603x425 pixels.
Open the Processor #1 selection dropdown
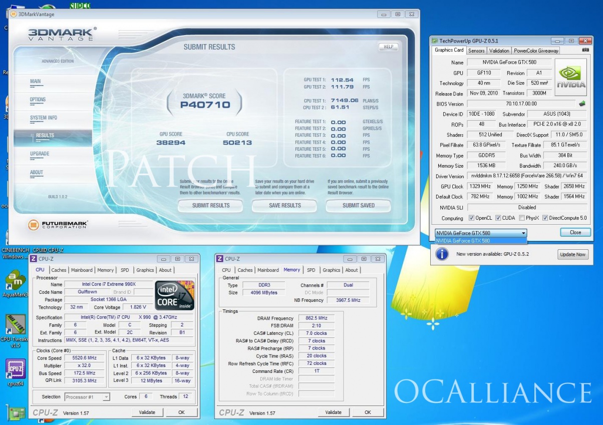coord(106,397)
